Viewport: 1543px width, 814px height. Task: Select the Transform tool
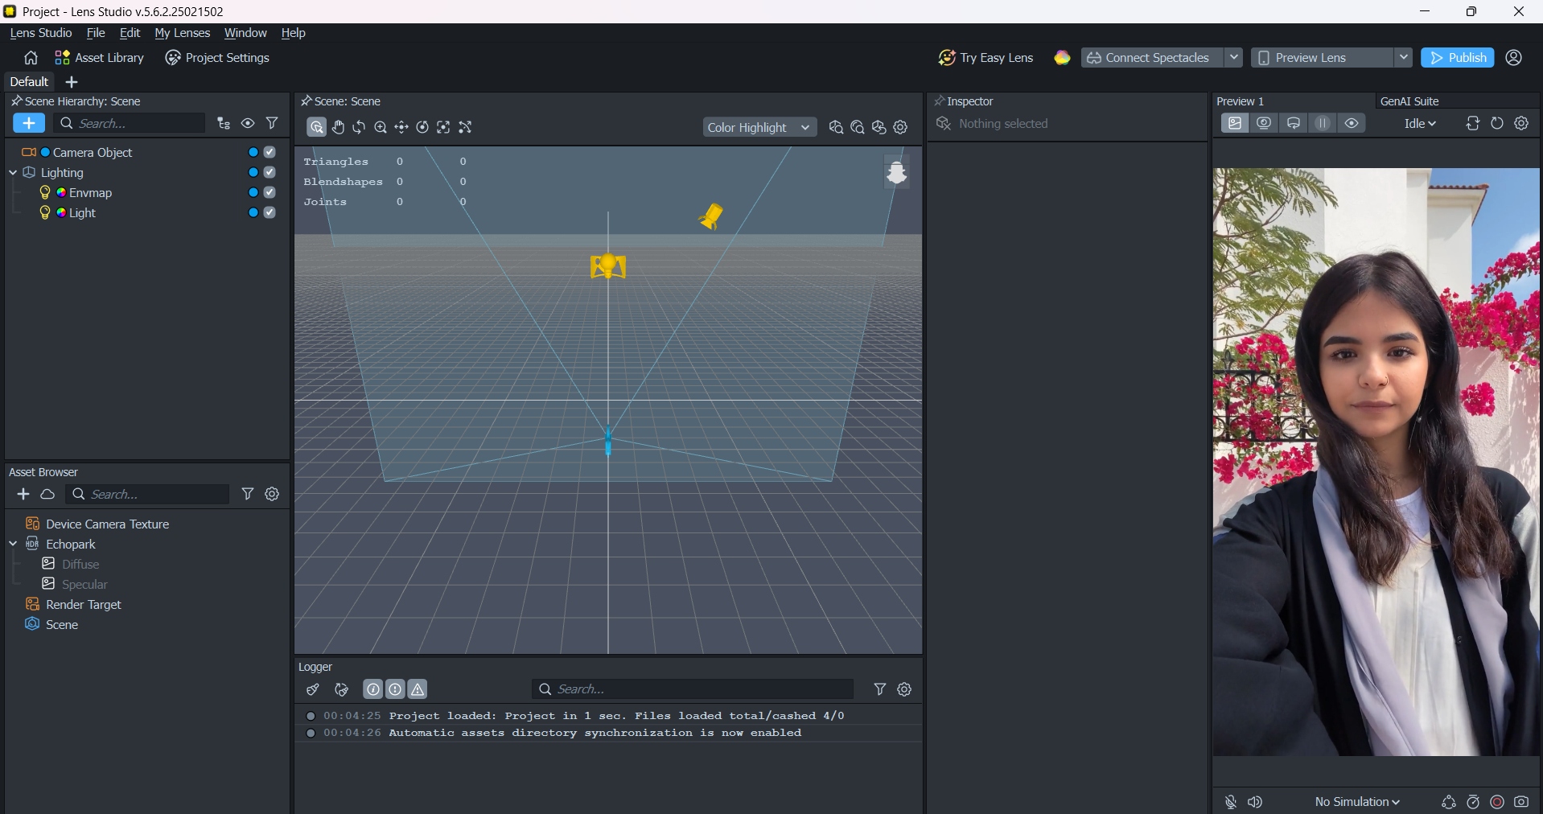click(465, 127)
